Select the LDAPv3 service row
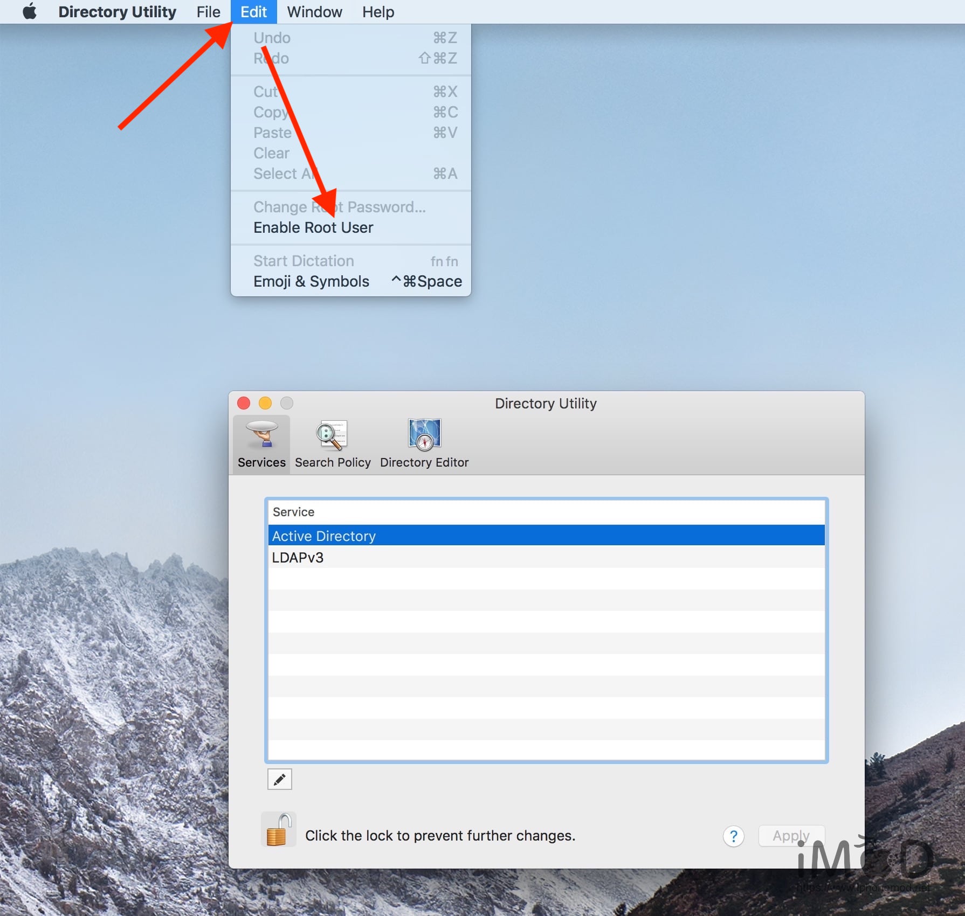The image size is (965, 916). pos(546,557)
